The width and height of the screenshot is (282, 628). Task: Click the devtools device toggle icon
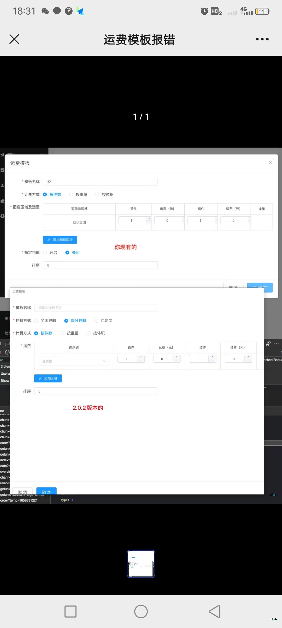coord(7,344)
